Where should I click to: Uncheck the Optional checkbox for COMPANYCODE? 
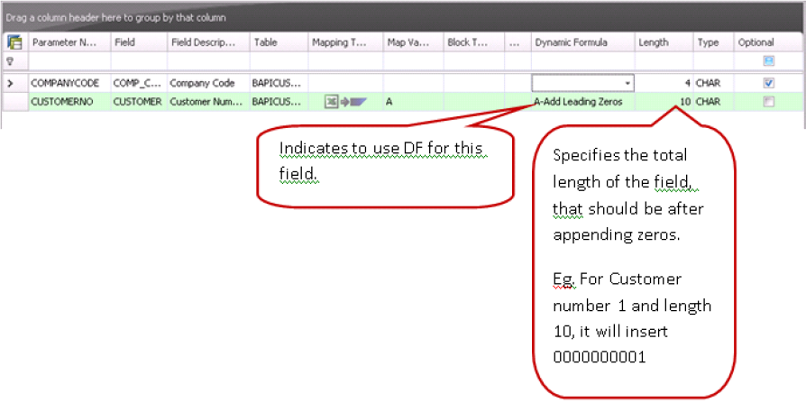[767, 83]
